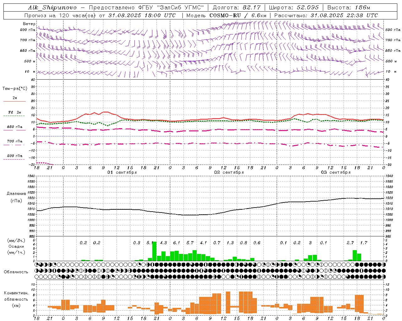Click the 2.7 precipitation total
Viewport: 402px width, 321px height.
click(x=350, y=243)
